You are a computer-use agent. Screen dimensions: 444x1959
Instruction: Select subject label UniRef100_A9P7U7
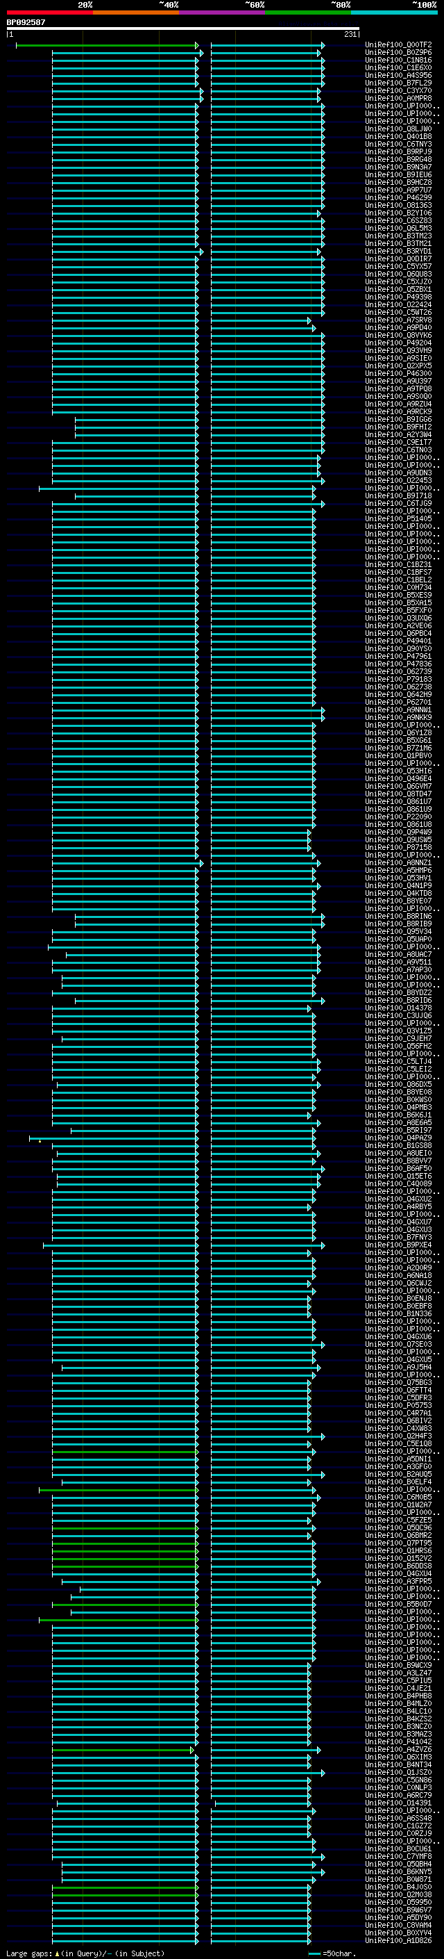[398, 190]
